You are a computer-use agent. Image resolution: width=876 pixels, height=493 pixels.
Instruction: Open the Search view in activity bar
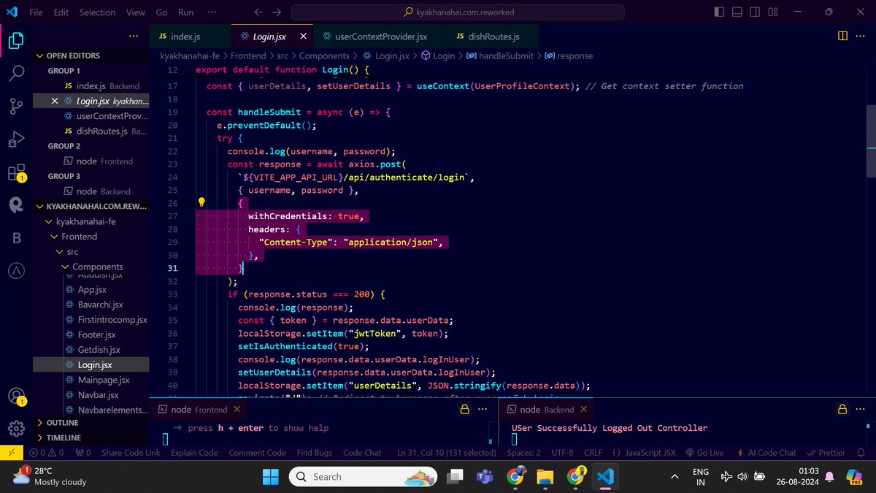coord(16,74)
